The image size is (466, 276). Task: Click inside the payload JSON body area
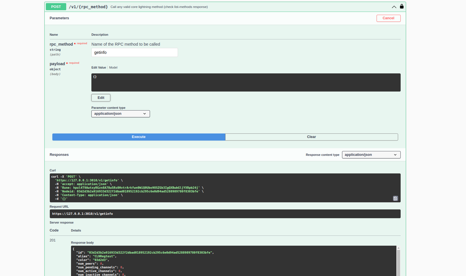[246, 82]
